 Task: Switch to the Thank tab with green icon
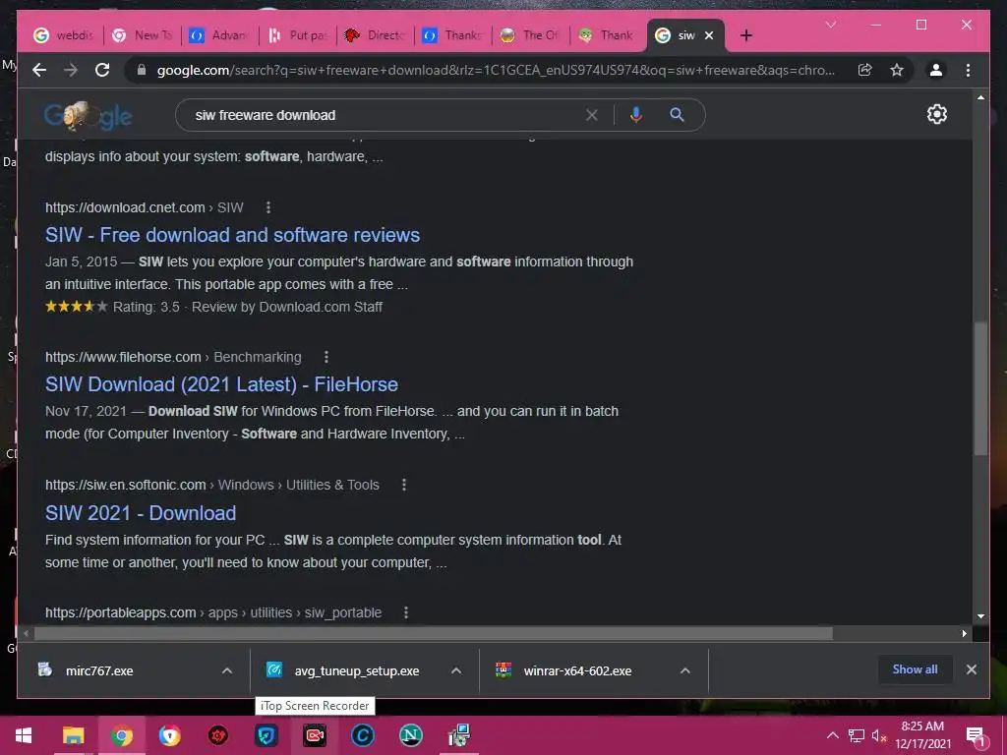(608, 35)
